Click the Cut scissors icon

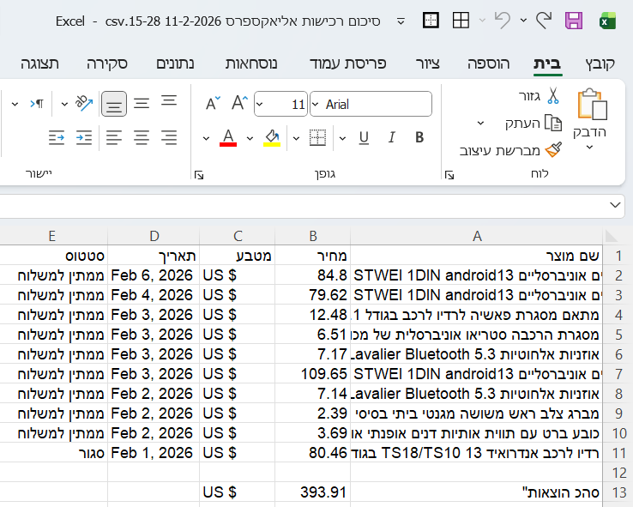tap(553, 95)
